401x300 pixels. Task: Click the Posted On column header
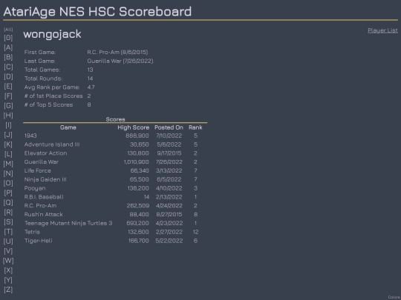pyautogui.click(x=169, y=127)
